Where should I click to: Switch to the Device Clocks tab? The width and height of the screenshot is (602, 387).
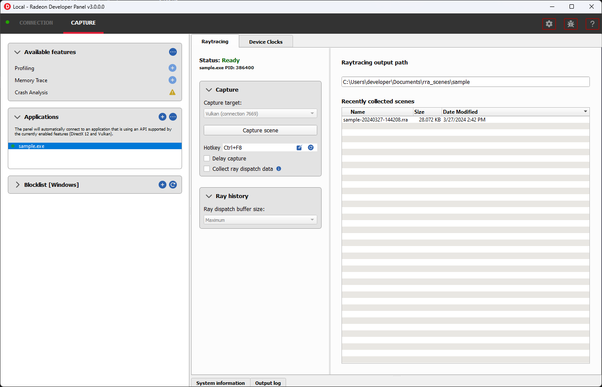pyautogui.click(x=266, y=42)
